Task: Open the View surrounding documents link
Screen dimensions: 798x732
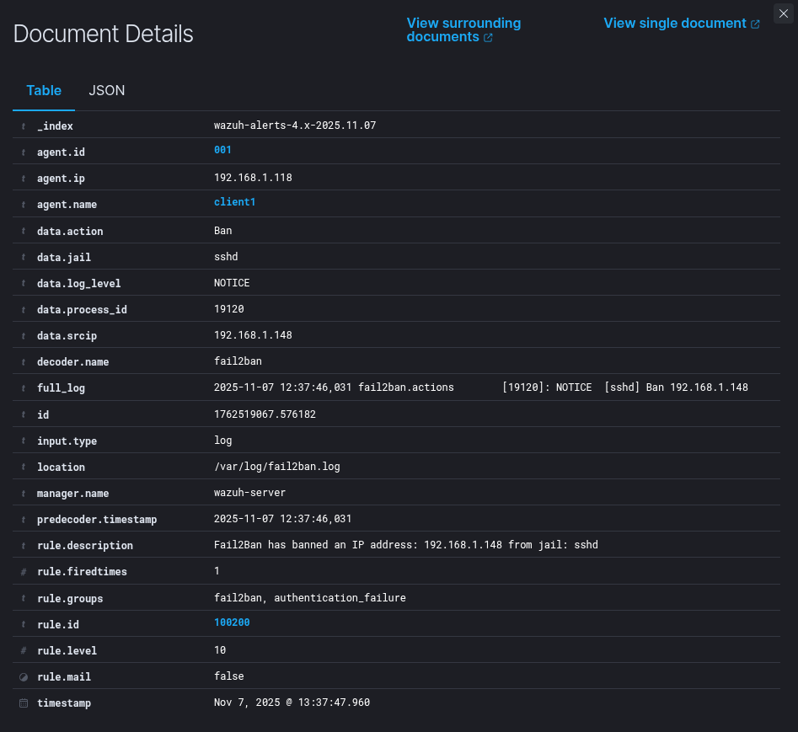Action: [x=463, y=30]
